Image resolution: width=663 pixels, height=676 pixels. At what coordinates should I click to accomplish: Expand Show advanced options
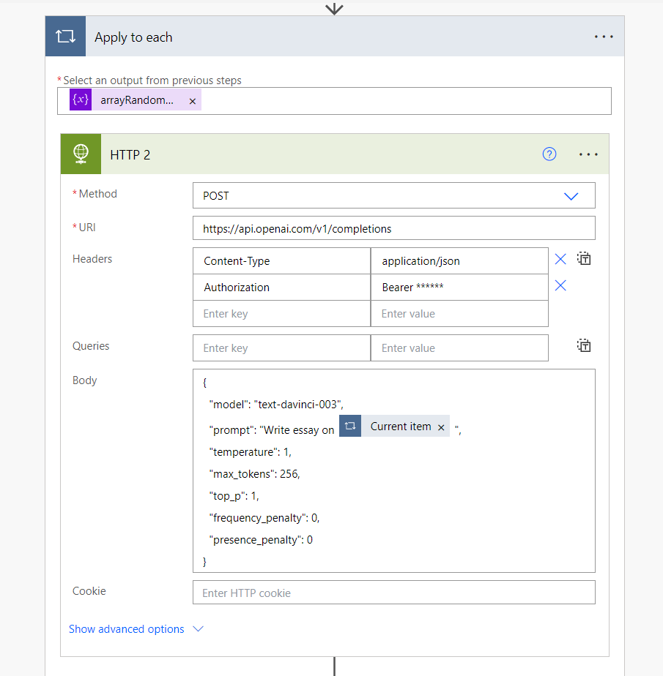tap(136, 629)
